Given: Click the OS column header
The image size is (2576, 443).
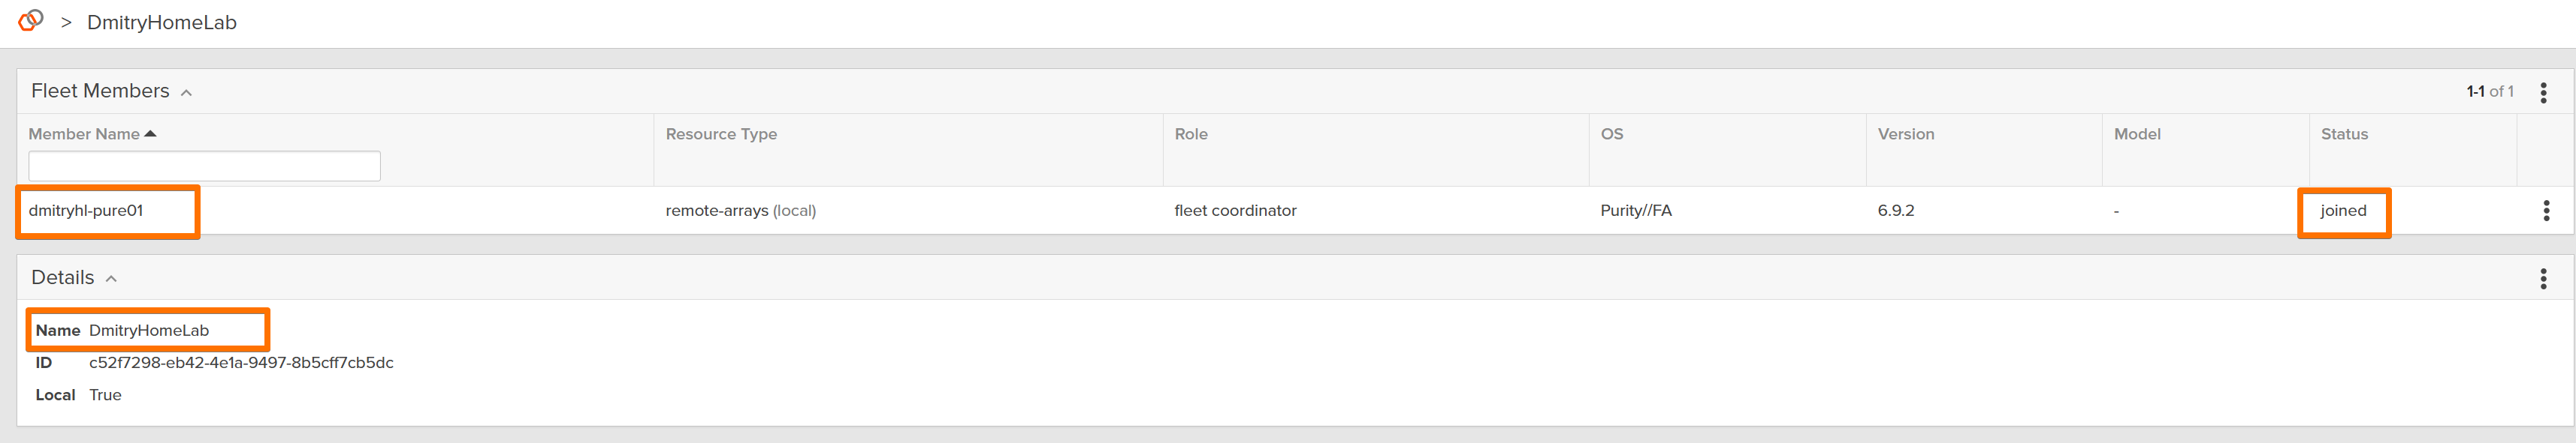Looking at the screenshot, I should [x=1611, y=133].
